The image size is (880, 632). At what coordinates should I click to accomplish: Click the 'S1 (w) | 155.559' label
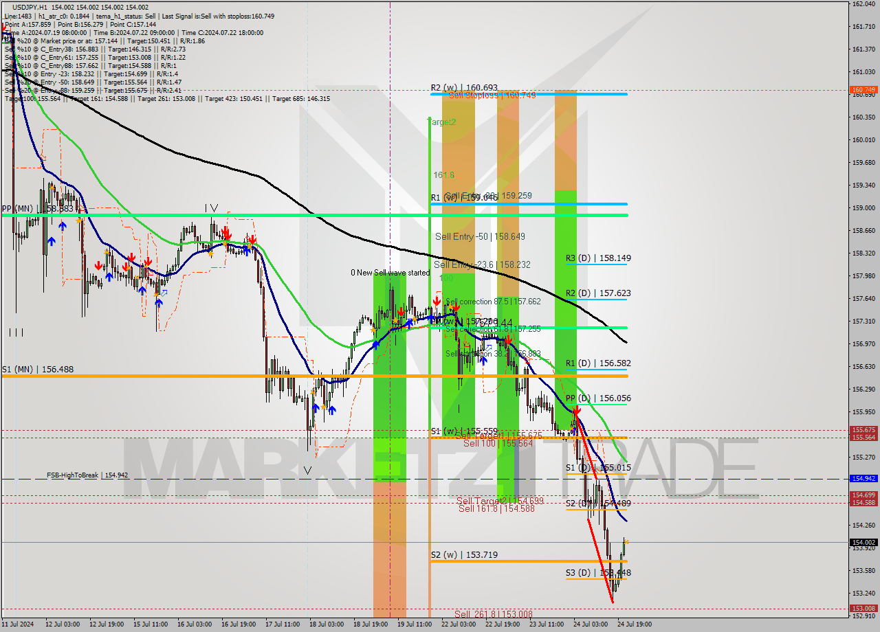tap(463, 431)
